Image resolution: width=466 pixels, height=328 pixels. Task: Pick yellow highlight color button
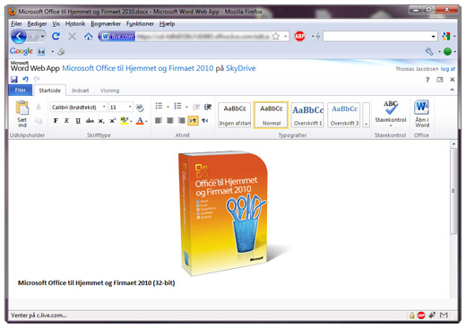point(125,121)
